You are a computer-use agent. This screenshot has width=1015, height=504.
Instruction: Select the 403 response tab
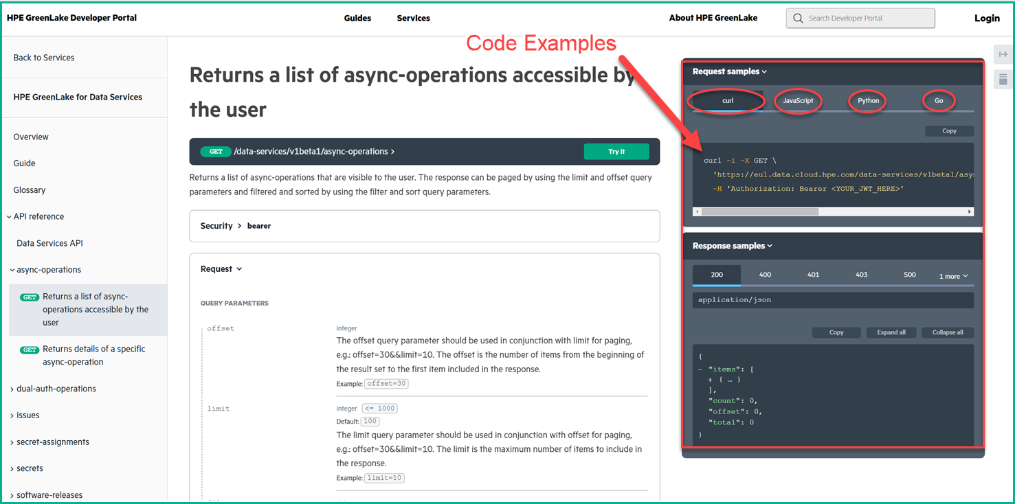861,275
